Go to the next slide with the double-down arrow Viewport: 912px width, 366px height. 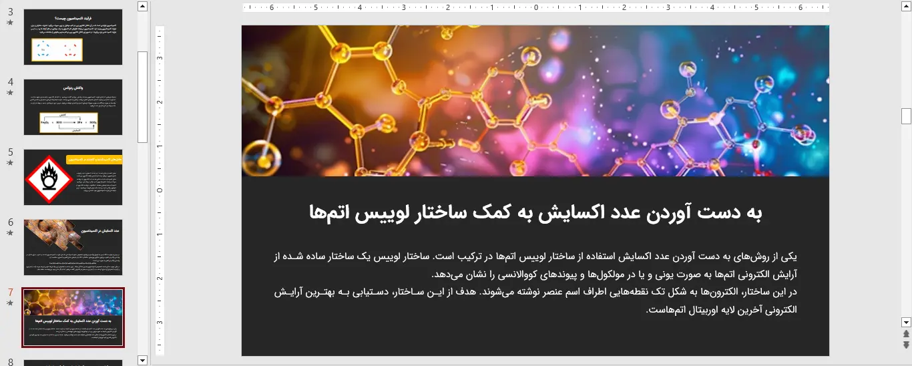[x=906, y=345]
